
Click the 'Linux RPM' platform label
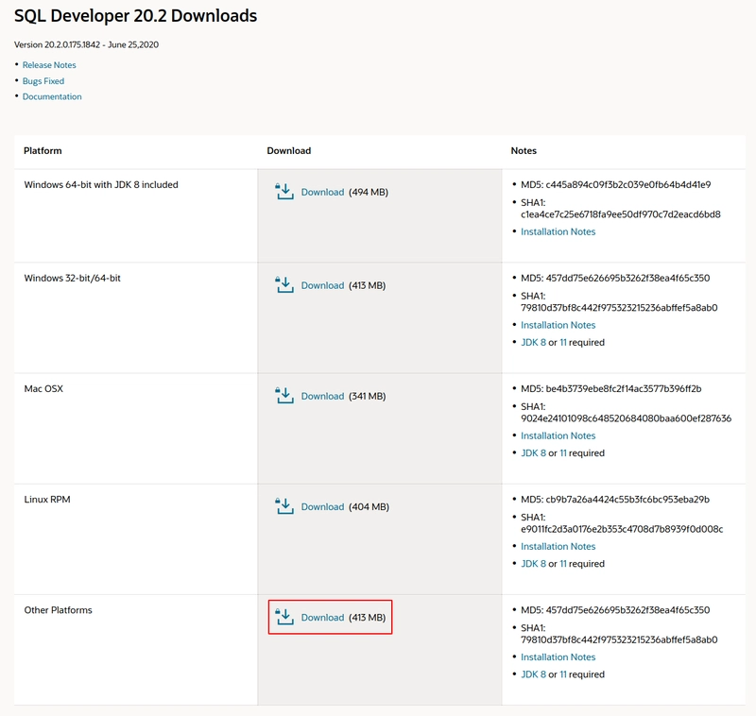click(x=47, y=500)
